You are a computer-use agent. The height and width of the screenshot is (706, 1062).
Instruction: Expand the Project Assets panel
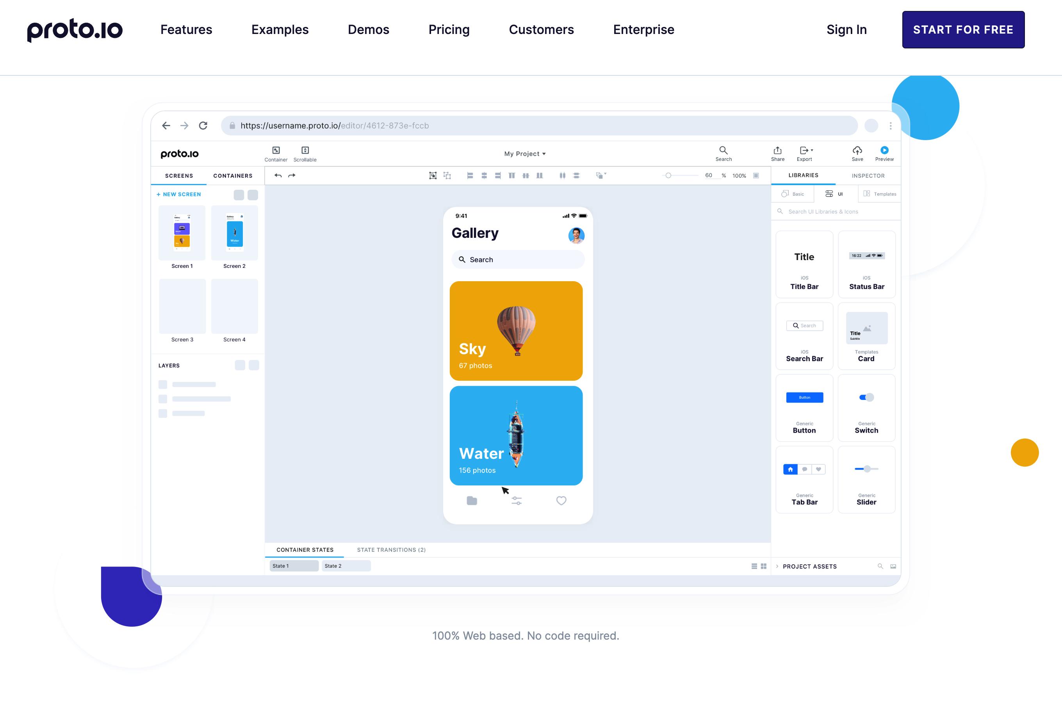(777, 567)
